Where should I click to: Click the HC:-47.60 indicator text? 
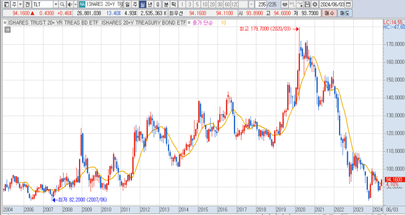(x=394, y=27)
